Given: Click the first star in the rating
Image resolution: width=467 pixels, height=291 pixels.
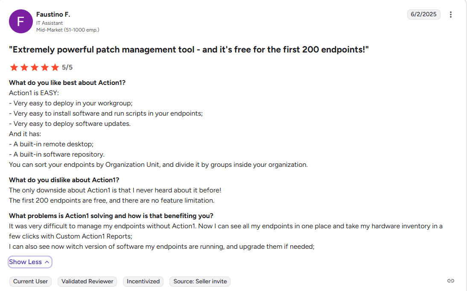Looking at the screenshot, I should 14,67.
